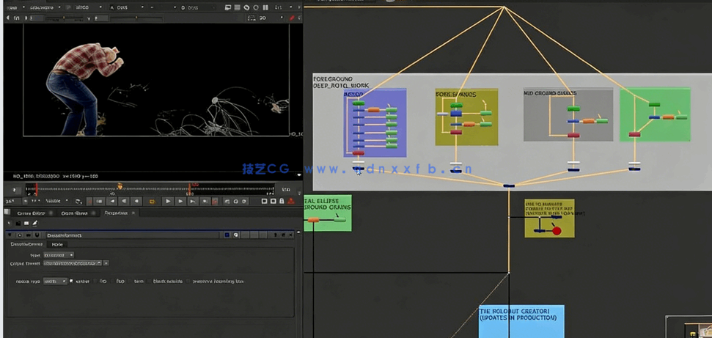Click the red record icon in playback bar
This screenshot has height=338, width=712.
[x=215, y=201]
